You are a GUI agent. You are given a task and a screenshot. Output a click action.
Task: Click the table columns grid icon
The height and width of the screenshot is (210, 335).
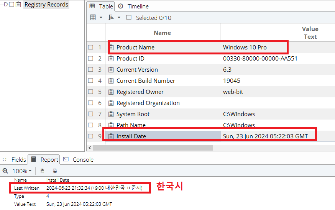[93, 18]
